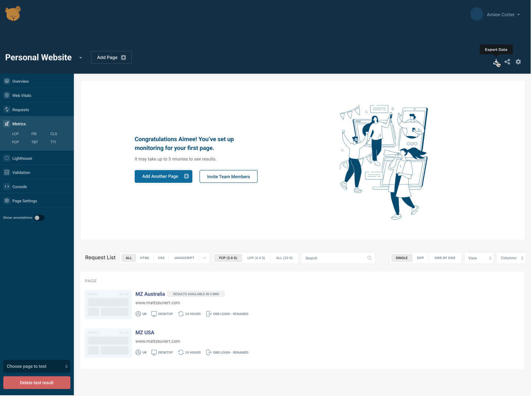Image resolution: width=531 pixels, height=396 pixels.
Task: Click the Requests icon in sidebar
Action: coord(7,109)
